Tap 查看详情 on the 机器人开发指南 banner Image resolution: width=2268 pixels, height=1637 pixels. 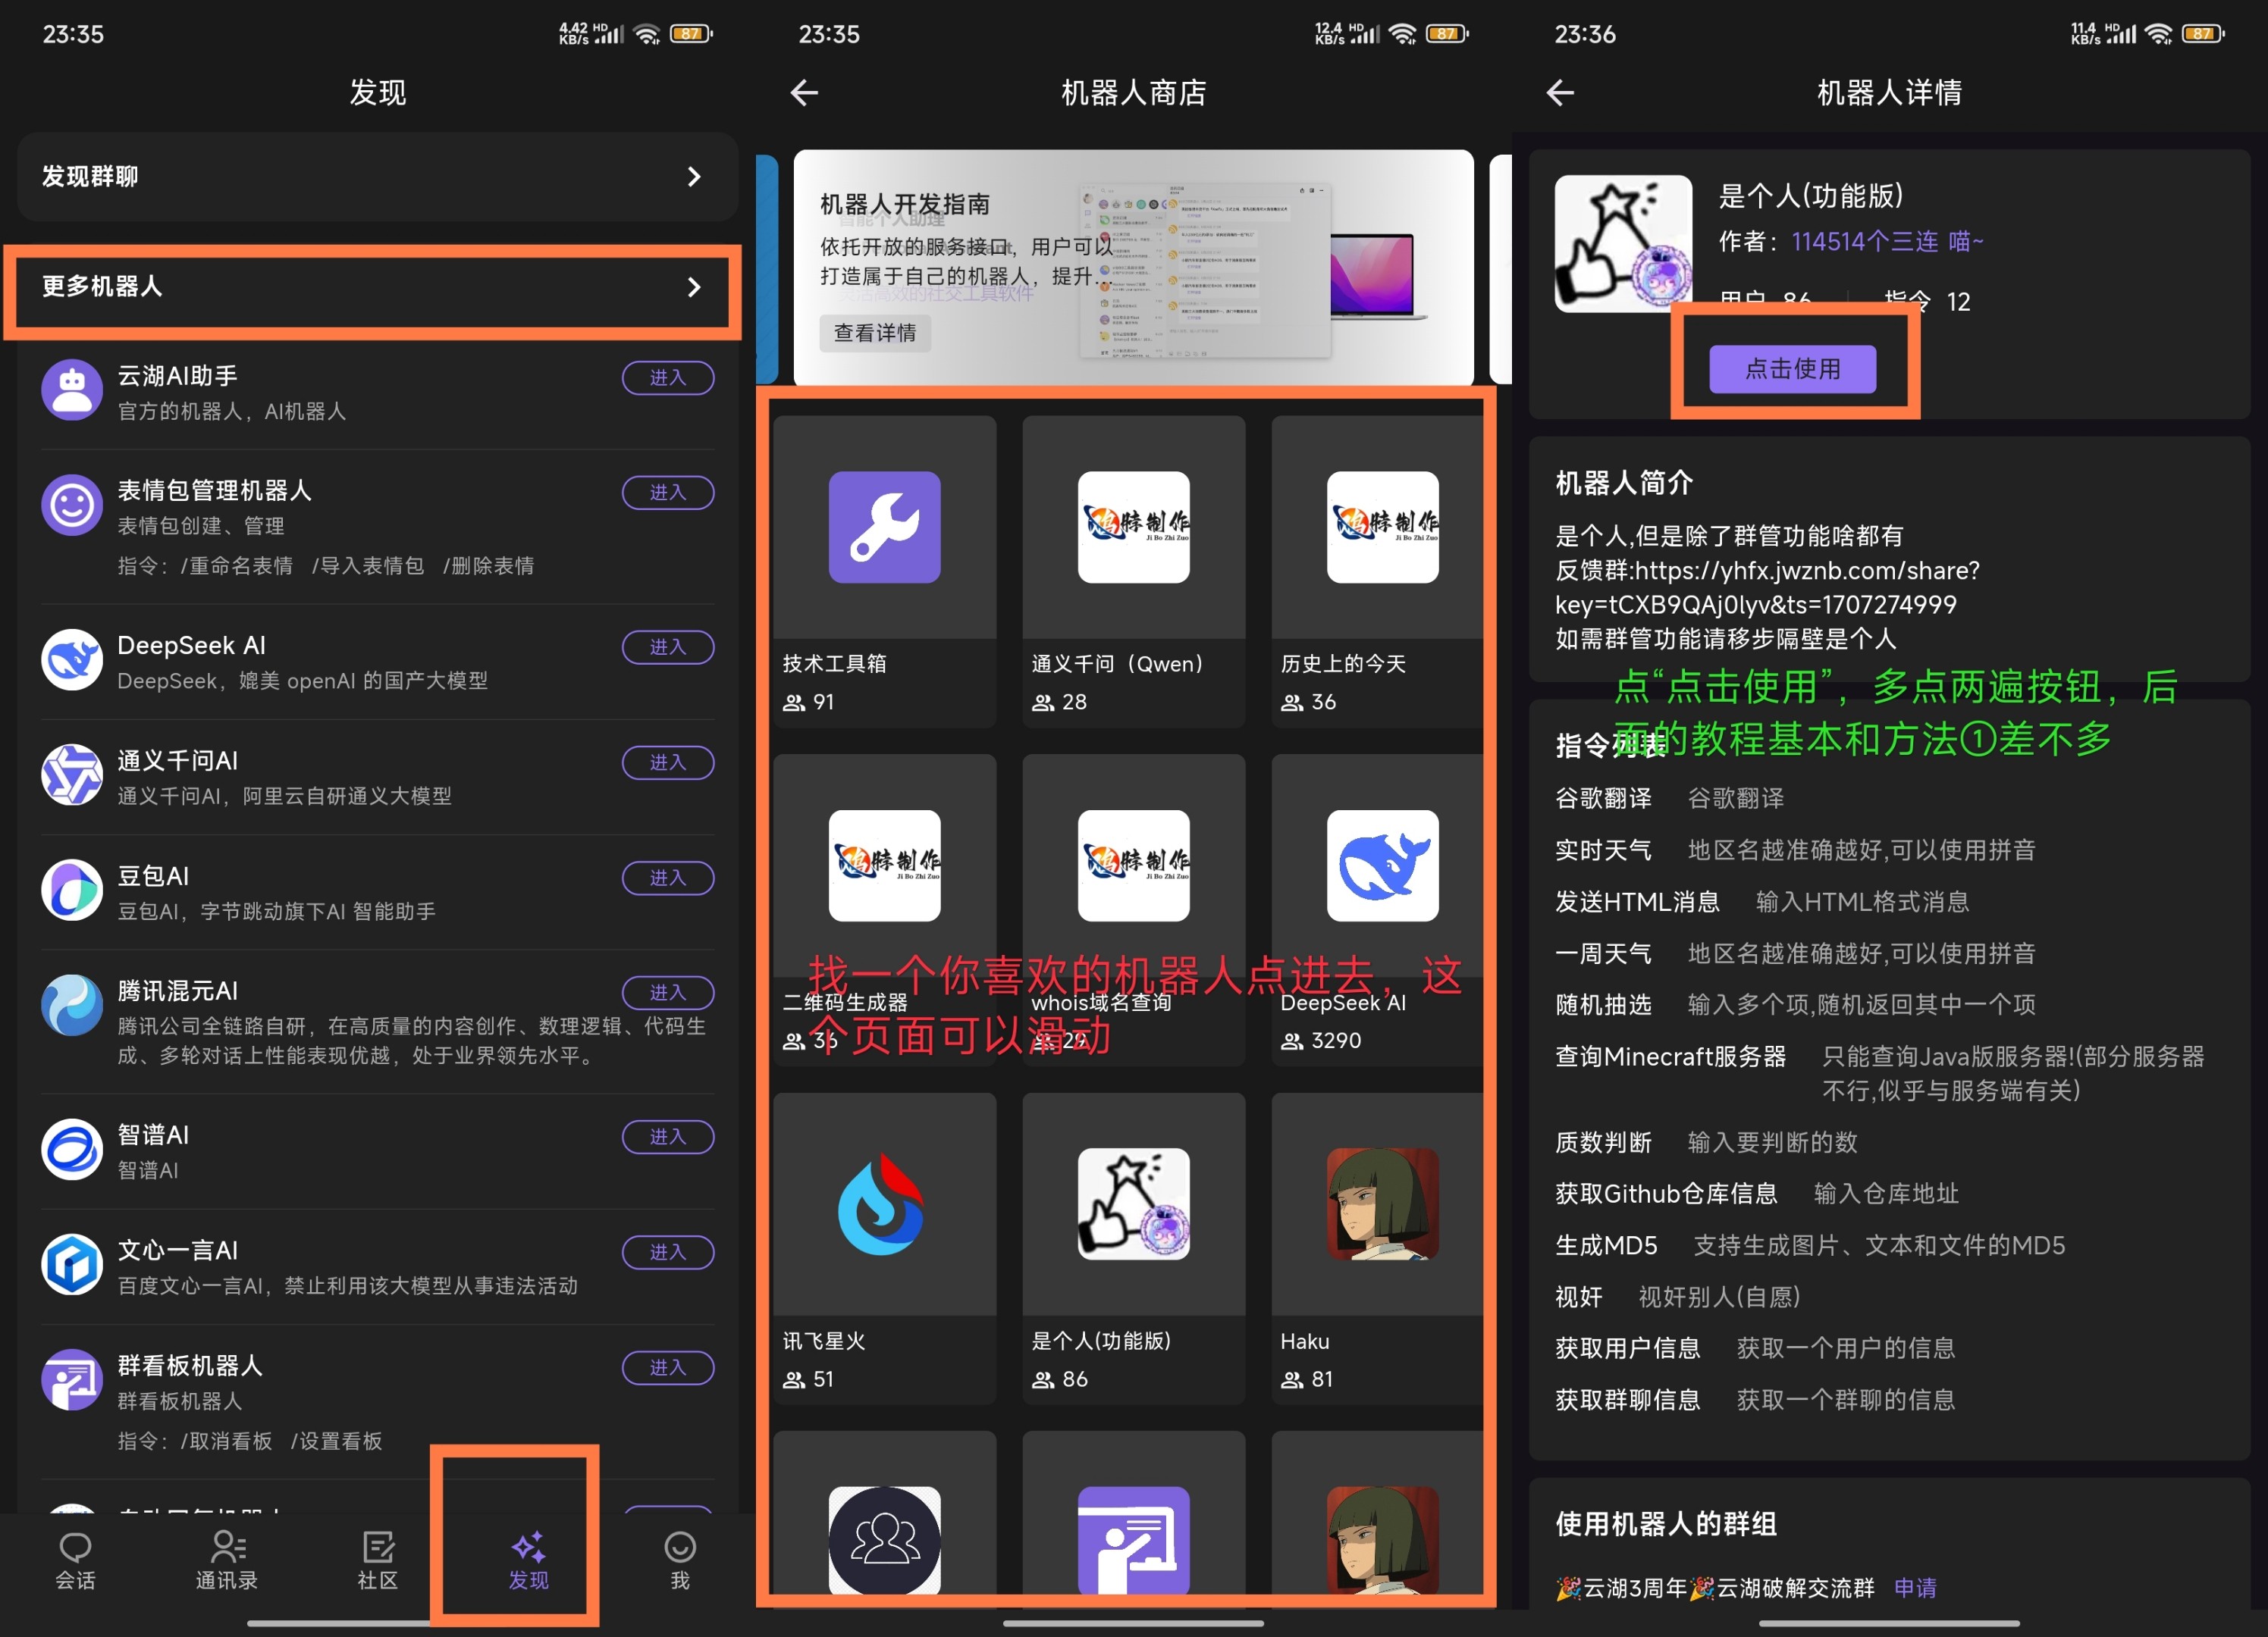click(875, 333)
